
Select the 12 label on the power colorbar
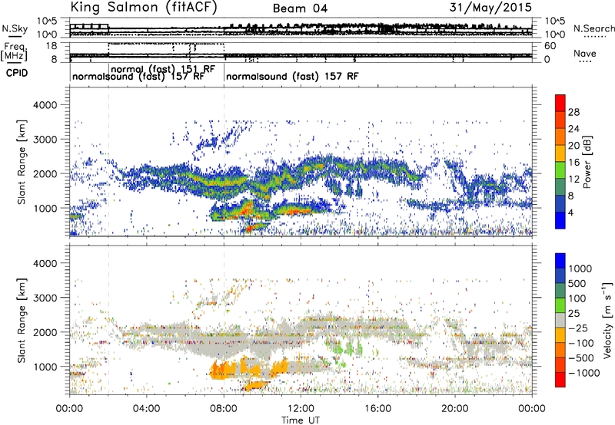573,180
